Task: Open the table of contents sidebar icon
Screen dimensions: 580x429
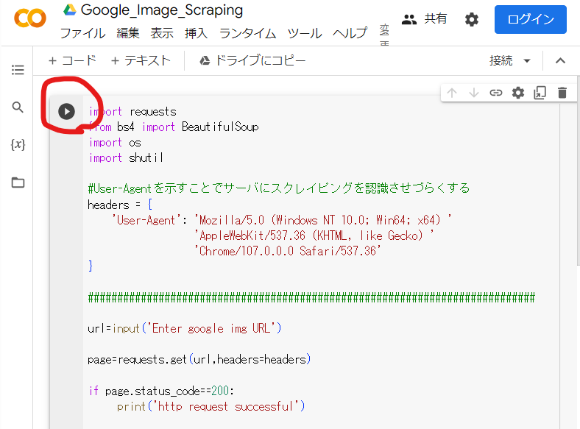Action: tap(18, 70)
